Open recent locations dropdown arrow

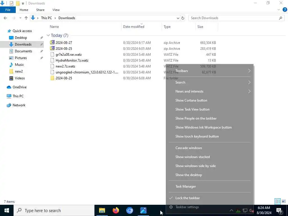(20, 18)
